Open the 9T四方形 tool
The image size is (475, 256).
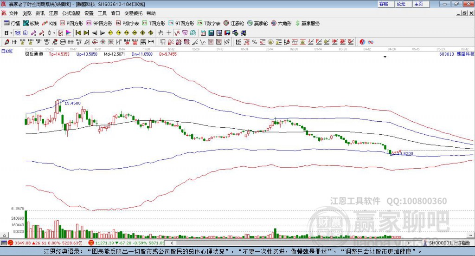[181, 23]
